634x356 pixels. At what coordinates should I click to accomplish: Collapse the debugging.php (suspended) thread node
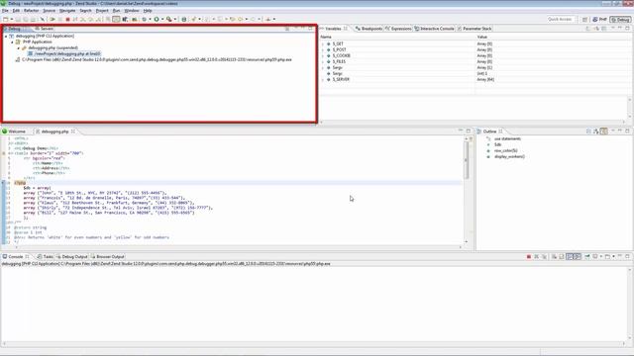pos(18,48)
